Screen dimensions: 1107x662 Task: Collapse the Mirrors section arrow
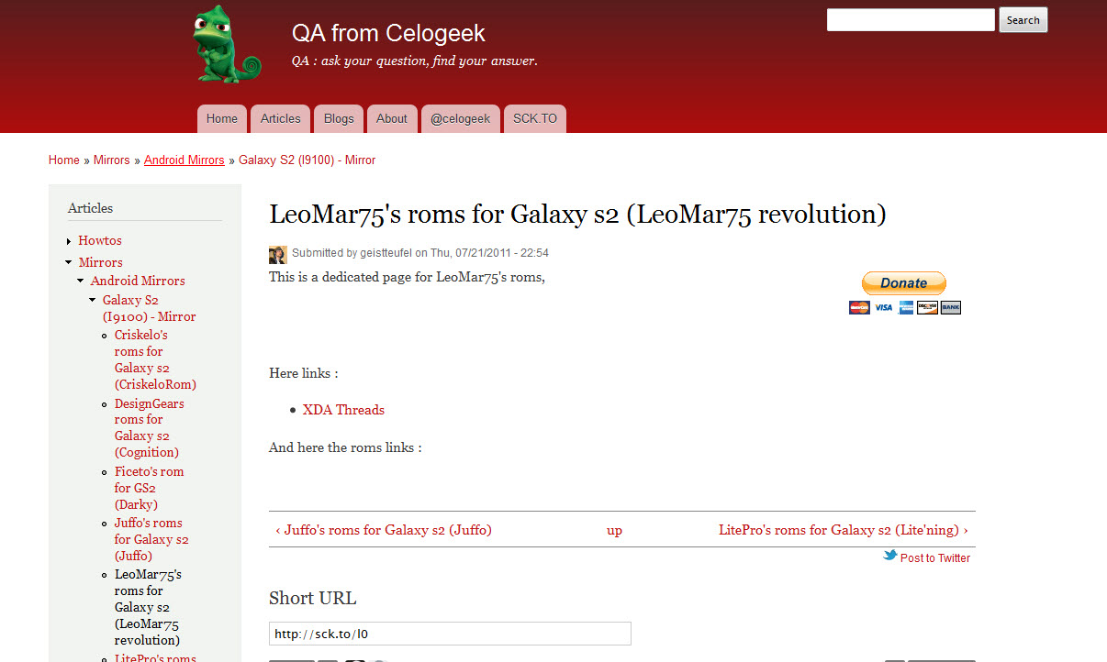coord(69,263)
